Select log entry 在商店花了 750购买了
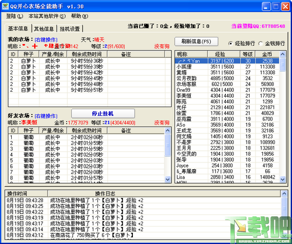This screenshot has height=244, width=292. (x=143, y=235)
